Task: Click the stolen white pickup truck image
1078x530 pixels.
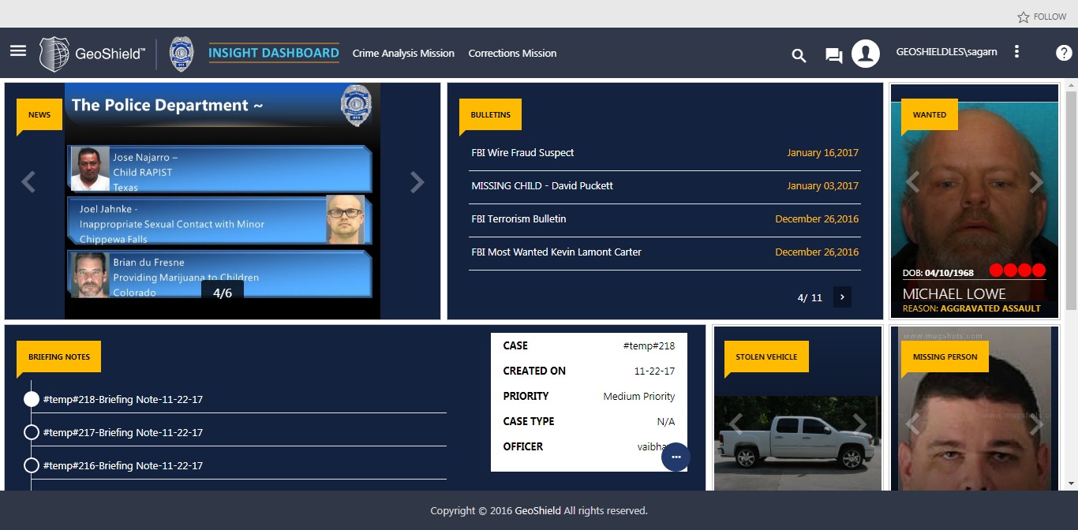Action: [797, 443]
